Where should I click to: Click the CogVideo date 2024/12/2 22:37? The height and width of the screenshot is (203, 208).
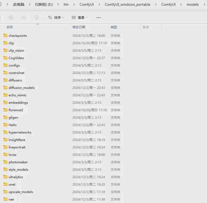point(89,58)
